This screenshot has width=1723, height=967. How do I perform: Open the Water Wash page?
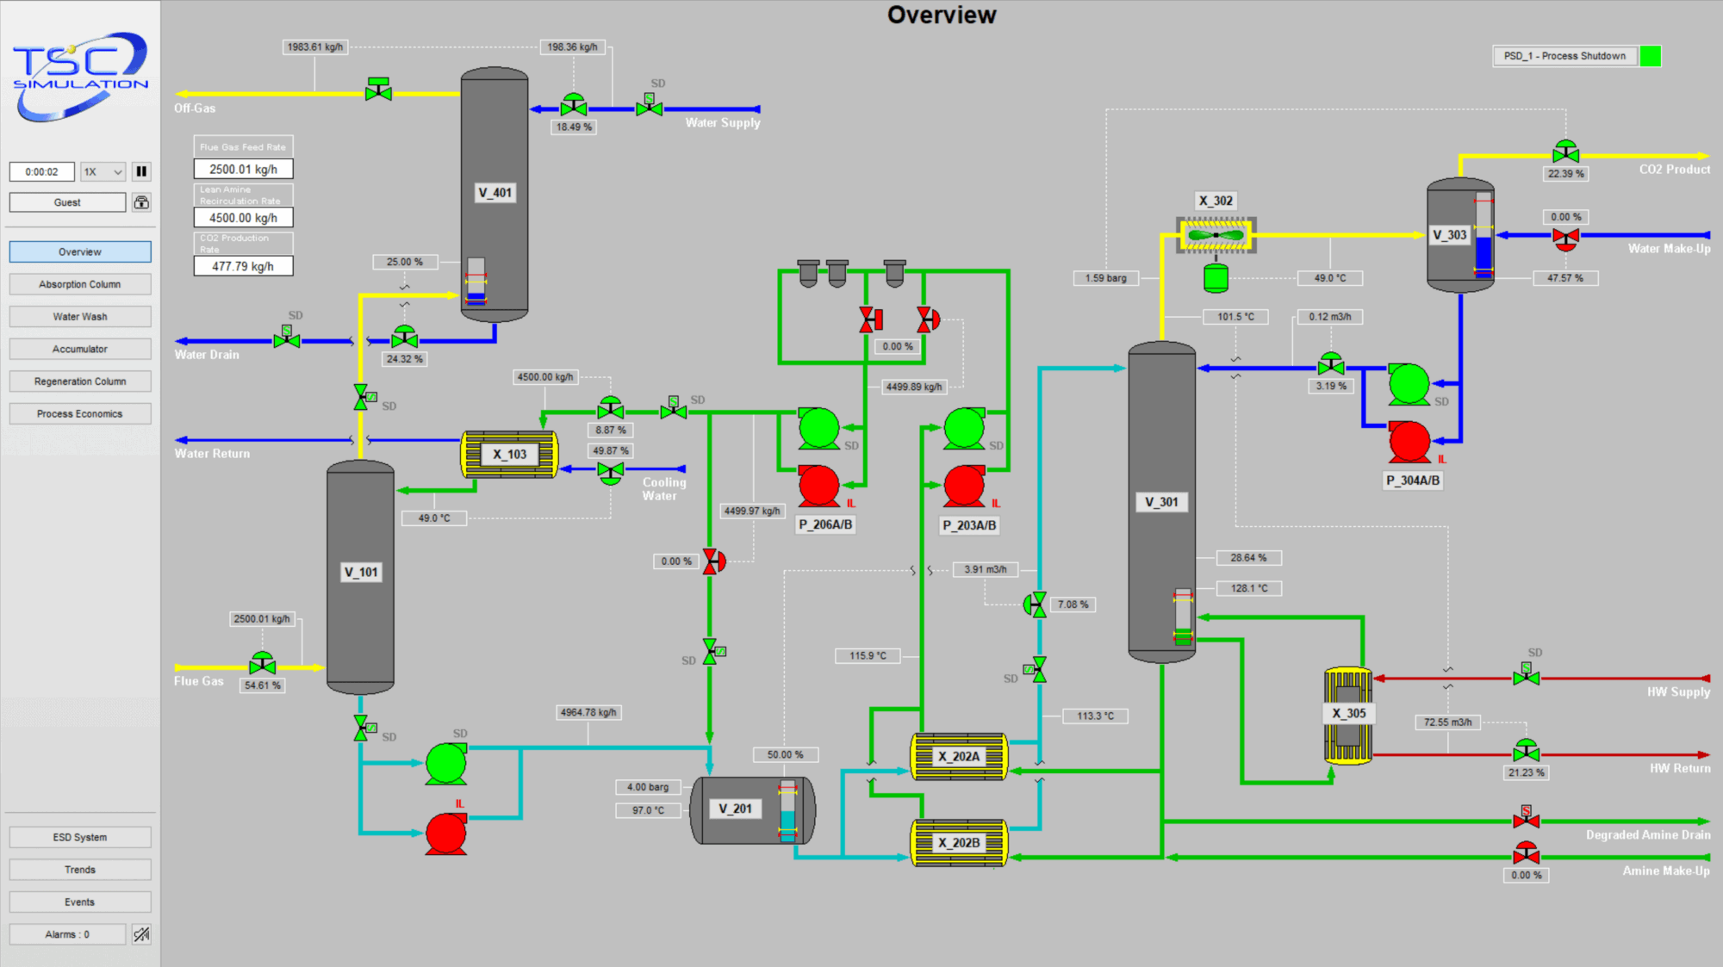tap(80, 317)
